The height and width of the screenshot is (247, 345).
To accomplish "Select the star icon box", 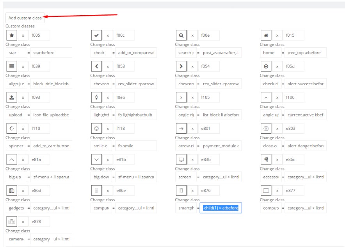I will (x=11, y=35).
